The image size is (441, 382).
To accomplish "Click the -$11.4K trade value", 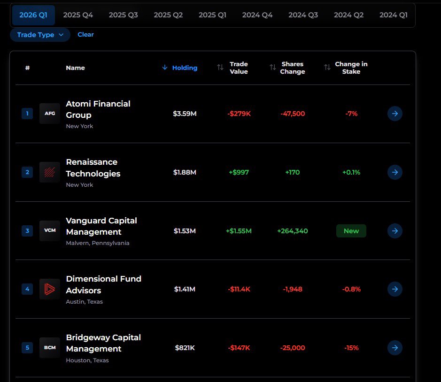I will coord(239,289).
